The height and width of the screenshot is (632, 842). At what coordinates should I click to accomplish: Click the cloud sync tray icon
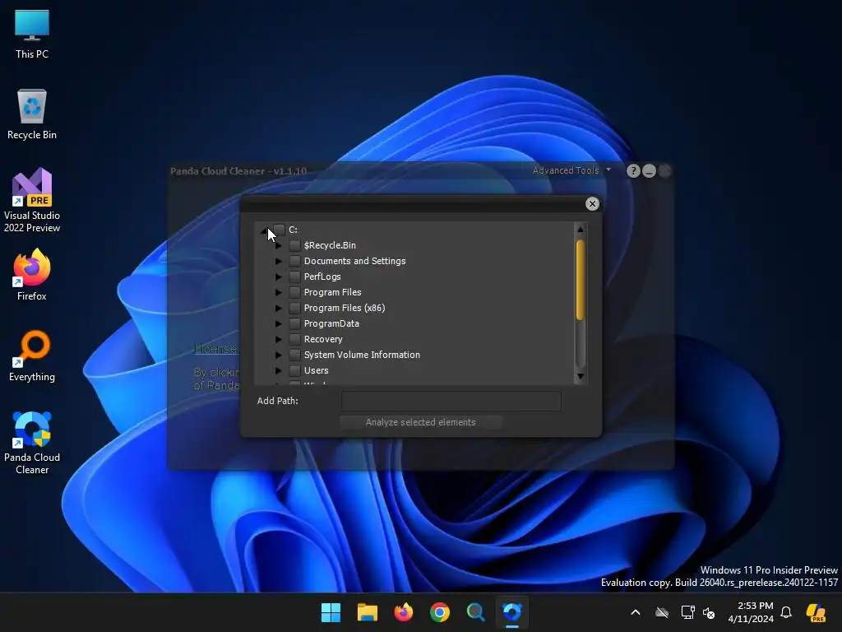[x=662, y=612]
